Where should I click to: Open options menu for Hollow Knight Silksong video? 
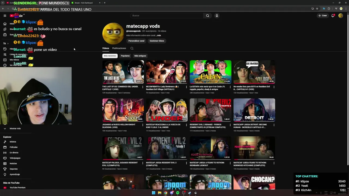[143, 125]
